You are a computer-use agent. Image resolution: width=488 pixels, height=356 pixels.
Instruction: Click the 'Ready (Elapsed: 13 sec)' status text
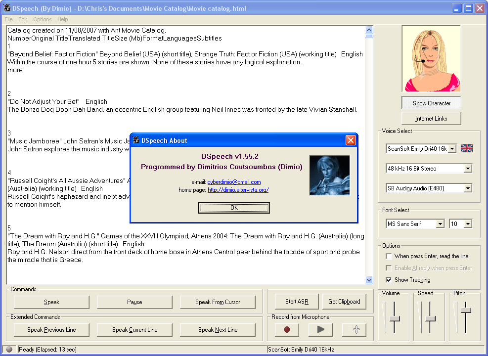[x=47, y=350]
